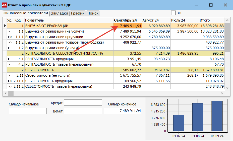The width and height of the screenshot is (233, 141).
Task: Click the application logo icon in title bar
Action: pos(4,5)
